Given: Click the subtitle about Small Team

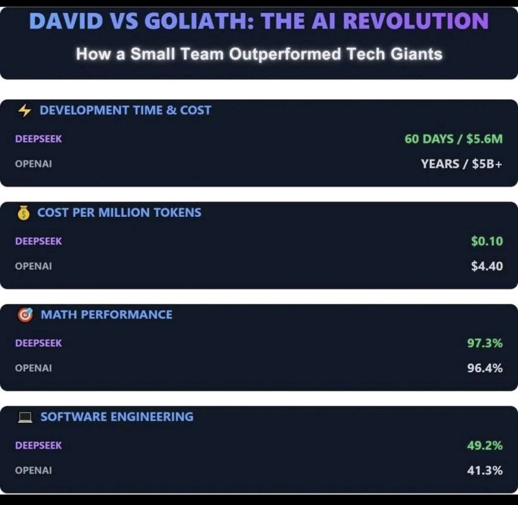Looking at the screenshot, I should pos(259,54).
